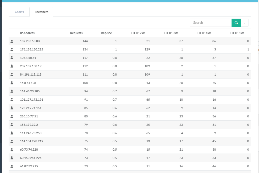
Task: Open the search options dropdown caret
Action: [244, 23]
